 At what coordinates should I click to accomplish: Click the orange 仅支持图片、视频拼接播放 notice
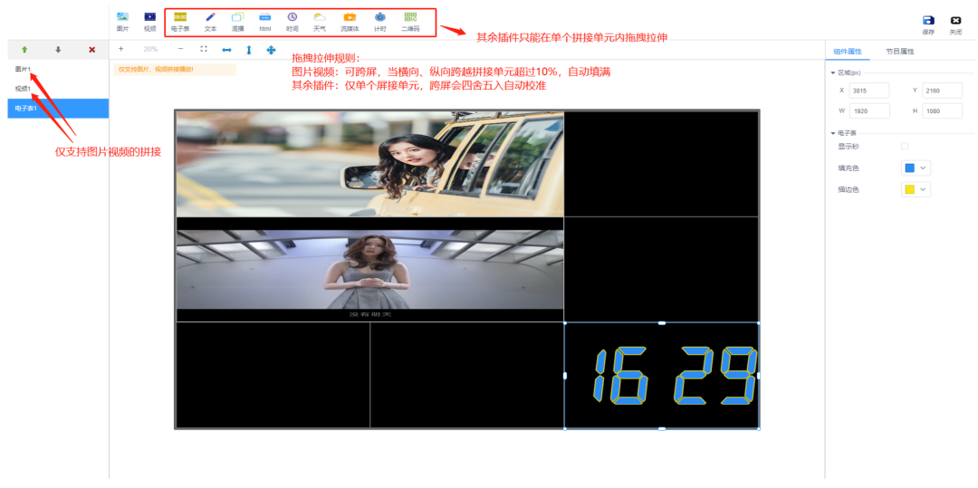tap(175, 69)
